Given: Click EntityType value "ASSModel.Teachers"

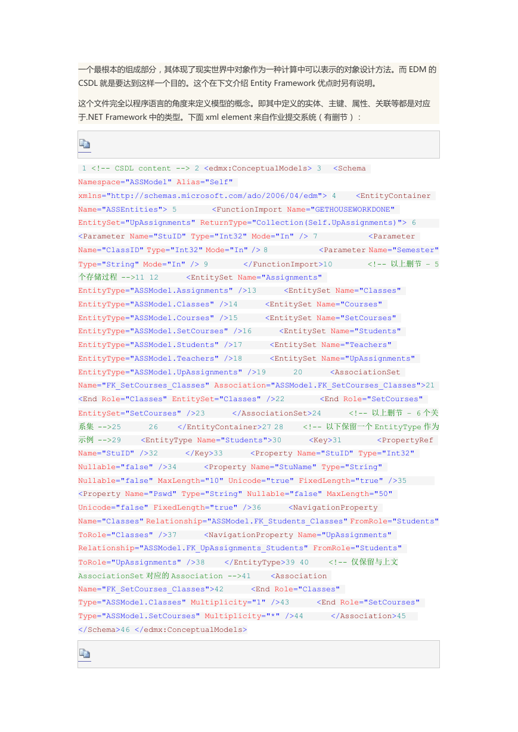Looking at the screenshot, I should [x=175, y=359].
